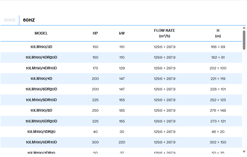Click model name 10LM190/4DR10D
The image size is (247, 157).
point(41,68)
